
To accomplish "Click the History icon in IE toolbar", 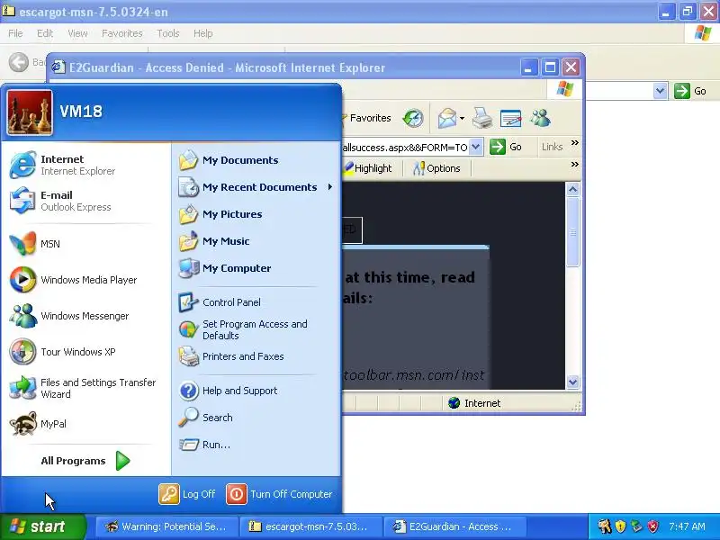I will tap(413, 119).
